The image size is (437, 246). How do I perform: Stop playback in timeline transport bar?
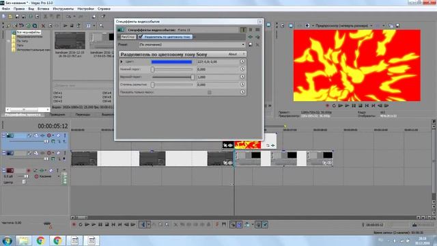(107, 225)
